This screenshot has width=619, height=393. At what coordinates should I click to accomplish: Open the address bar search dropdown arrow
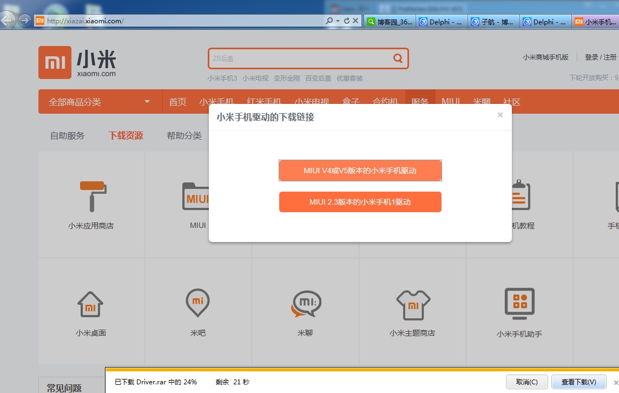(338, 21)
